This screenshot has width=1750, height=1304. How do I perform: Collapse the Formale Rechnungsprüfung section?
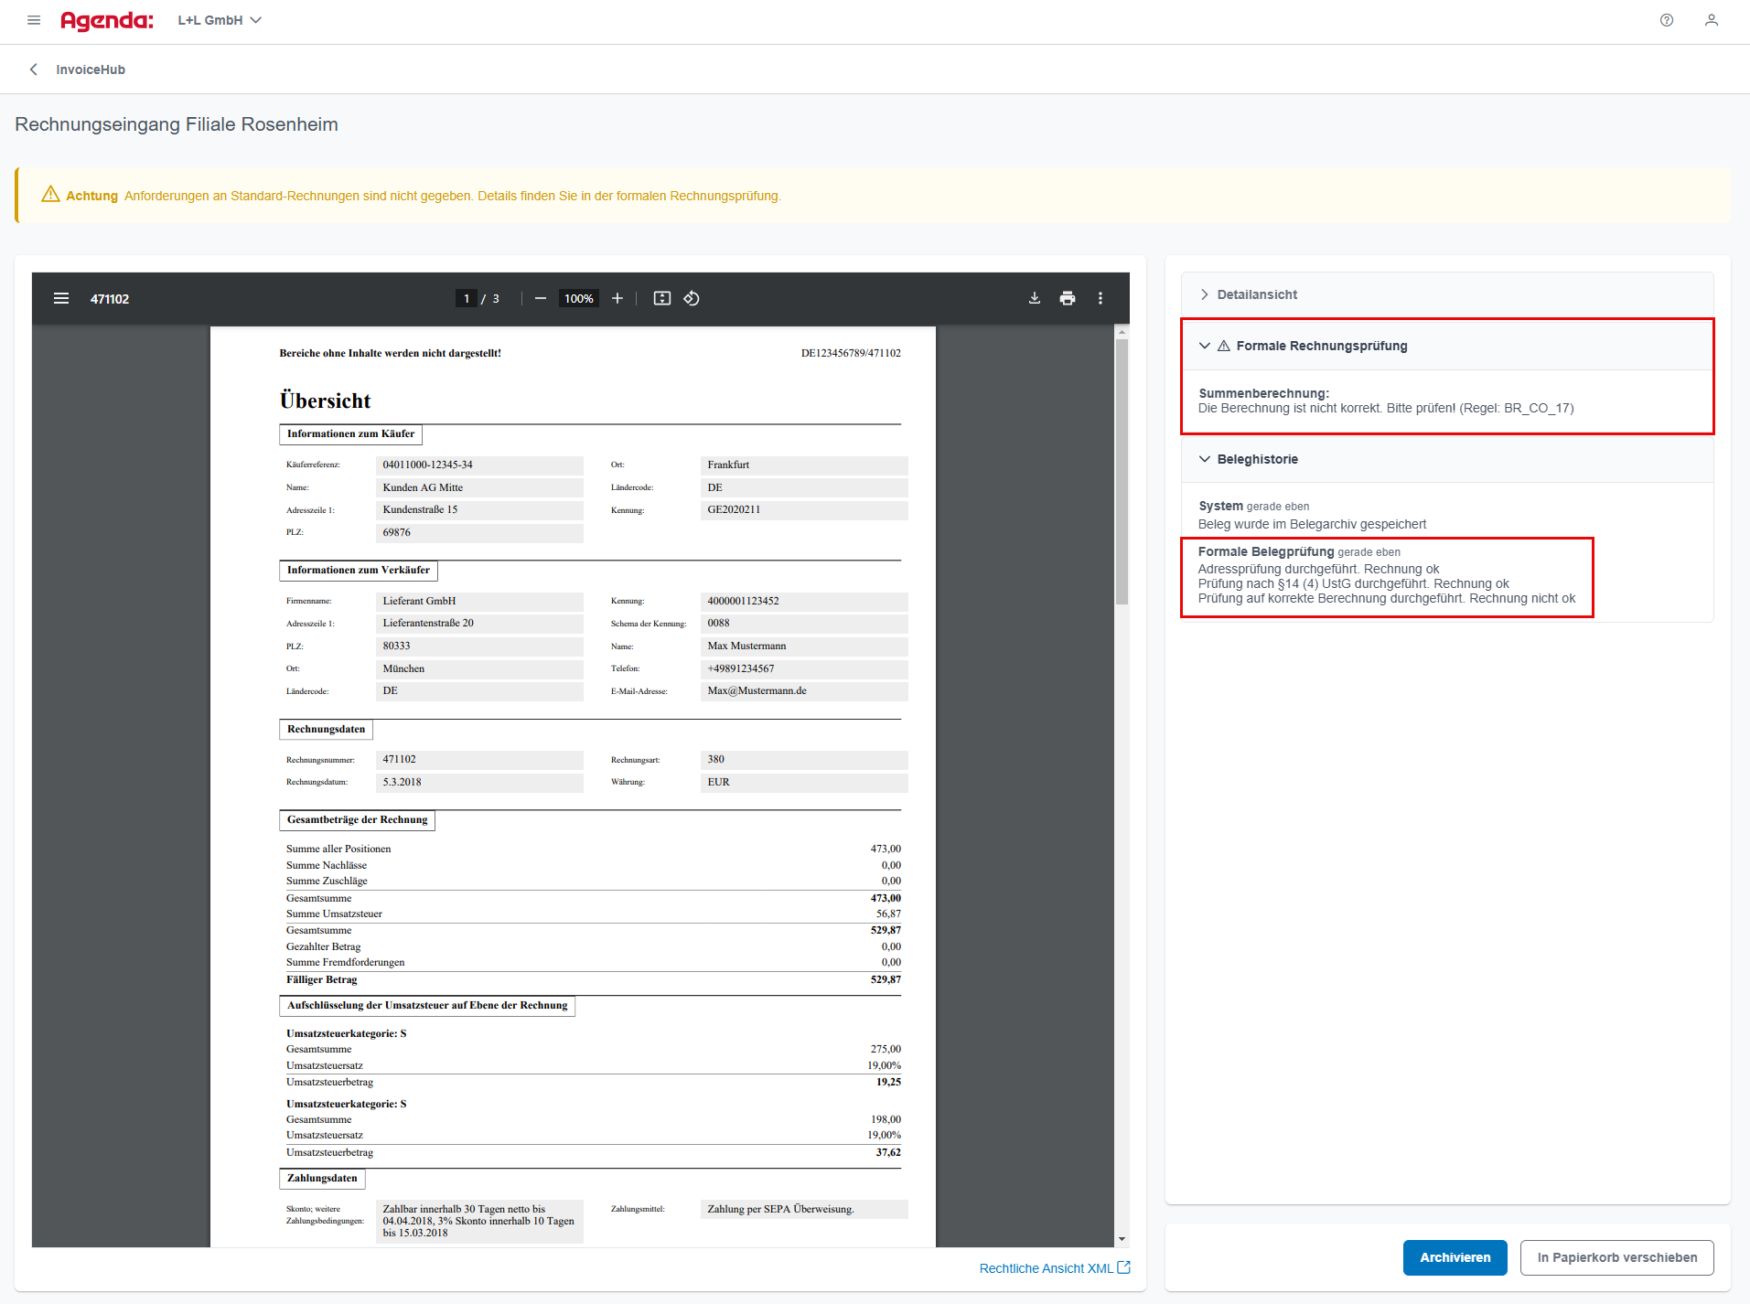(x=1447, y=346)
